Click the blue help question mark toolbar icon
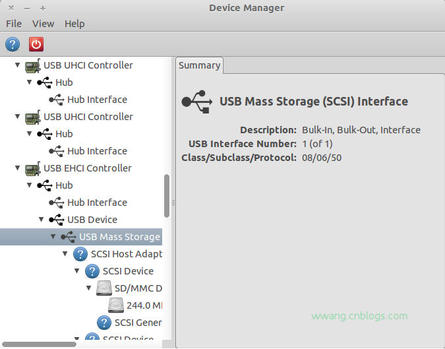 point(13,44)
